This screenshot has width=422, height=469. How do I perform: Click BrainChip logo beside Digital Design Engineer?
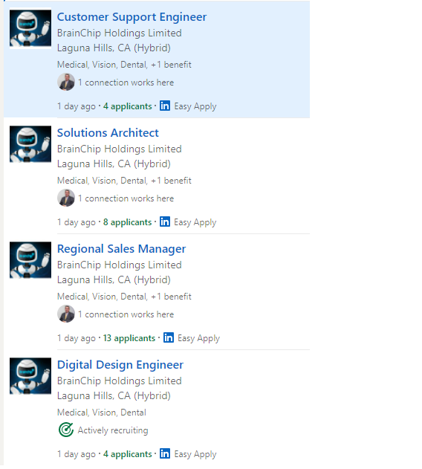tap(30, 376)
